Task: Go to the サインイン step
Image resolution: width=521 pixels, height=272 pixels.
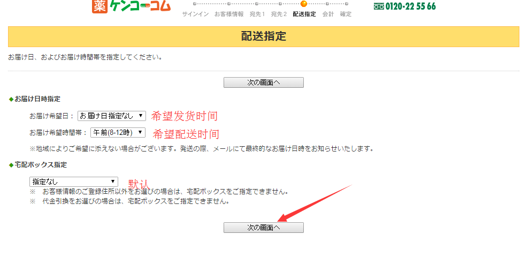Action: (195, 14)
